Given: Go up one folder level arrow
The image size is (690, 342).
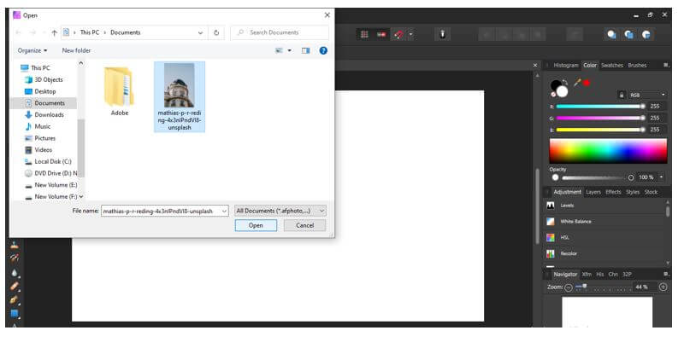Looking at the screenshot, I should tap(54, 32).
